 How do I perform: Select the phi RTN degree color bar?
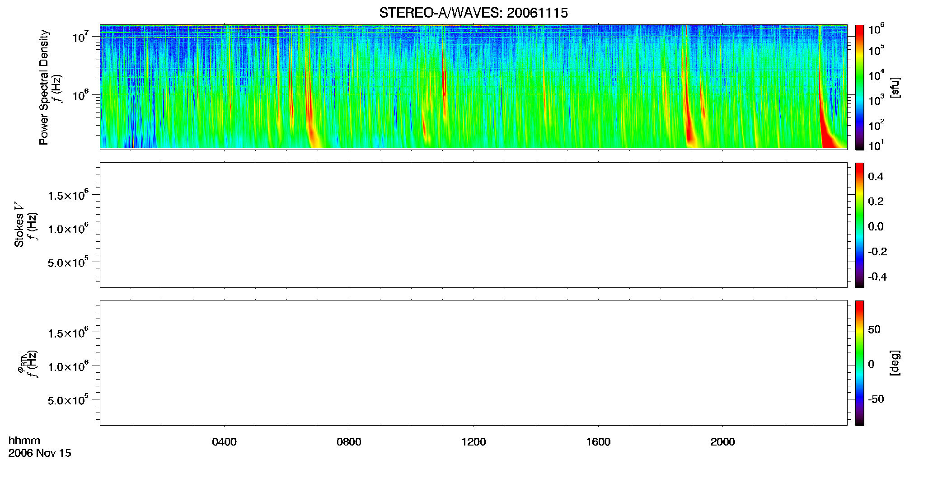point(859,363)
